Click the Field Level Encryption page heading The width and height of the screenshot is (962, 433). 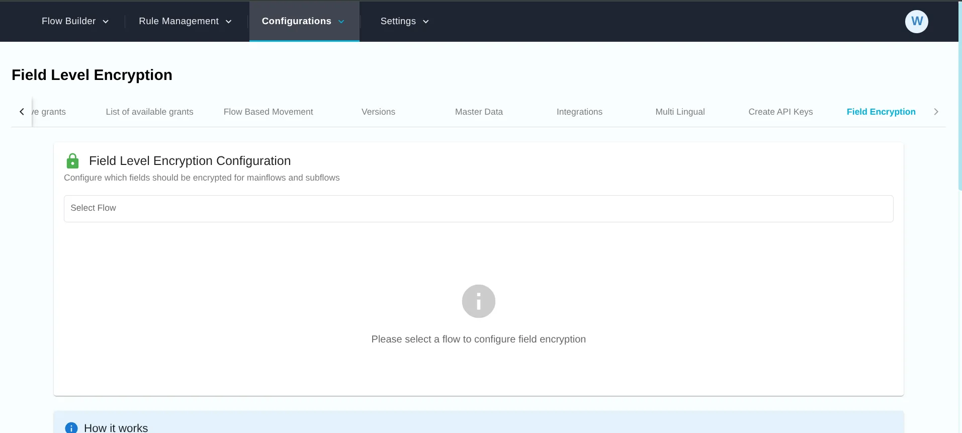92,75
